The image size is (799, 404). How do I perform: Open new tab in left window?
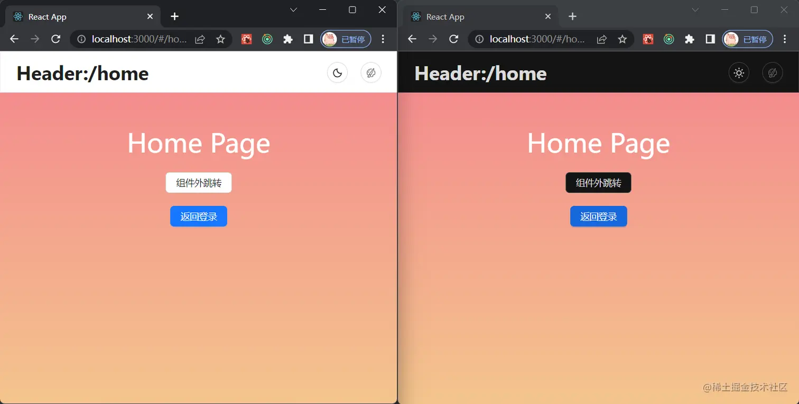[x=175, y=16]
